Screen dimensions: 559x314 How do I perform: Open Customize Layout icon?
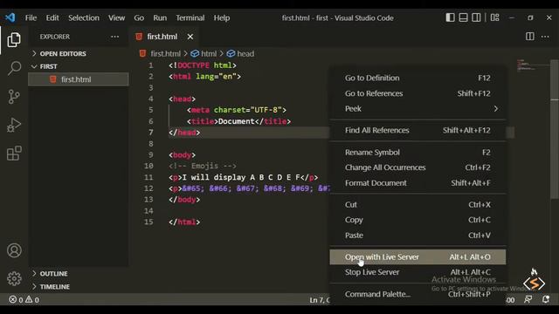tap(495, 17)
